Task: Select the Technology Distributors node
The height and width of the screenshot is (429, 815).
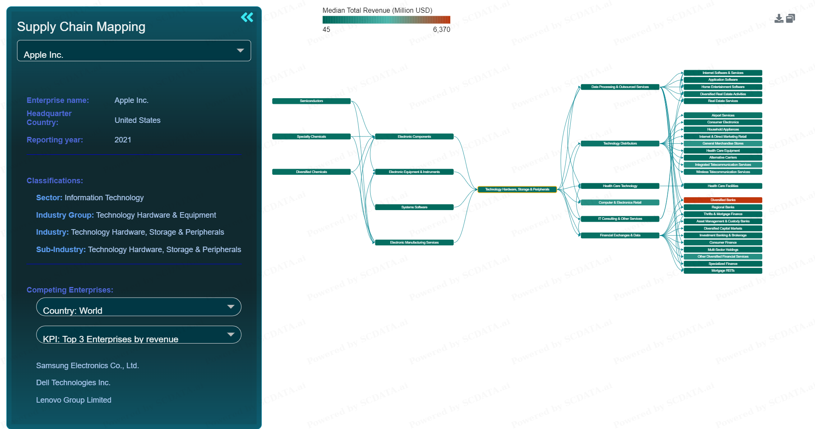Action: pos(620,143)
